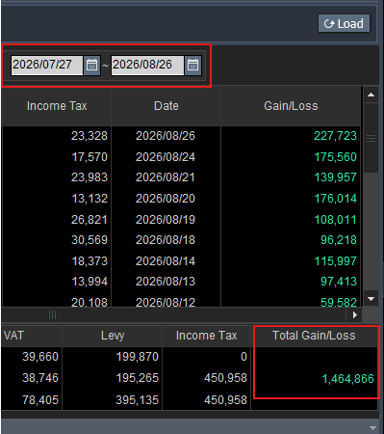Click the income tax value 13,132

coord(90,199)
